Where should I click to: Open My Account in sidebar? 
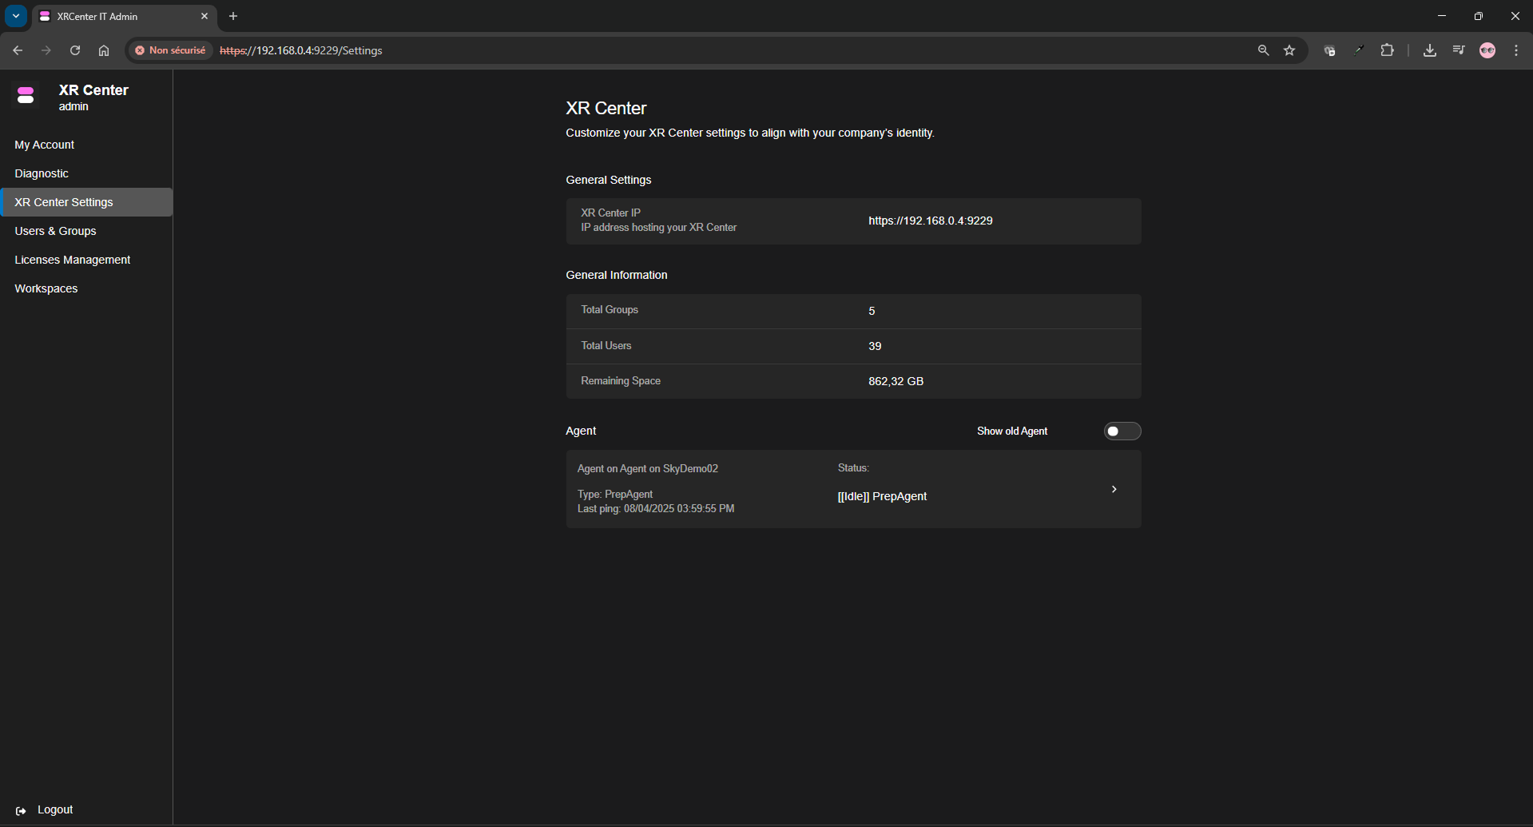[44, 145]
